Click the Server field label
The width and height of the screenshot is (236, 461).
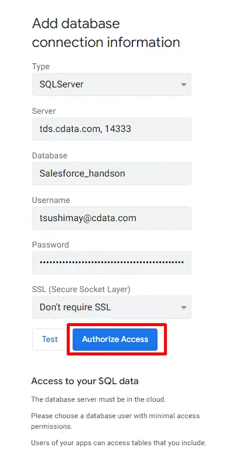44,111
